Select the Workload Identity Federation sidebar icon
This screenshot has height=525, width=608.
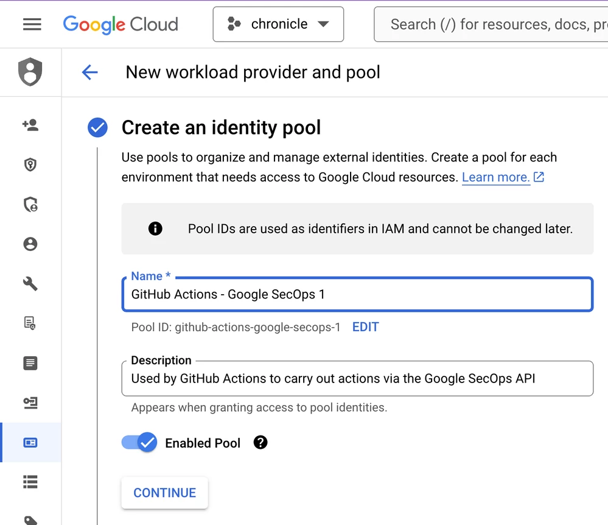(30, 443)
